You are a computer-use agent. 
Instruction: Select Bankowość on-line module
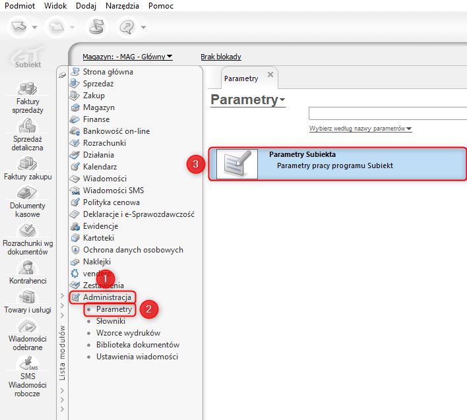(x=116, y=131)
